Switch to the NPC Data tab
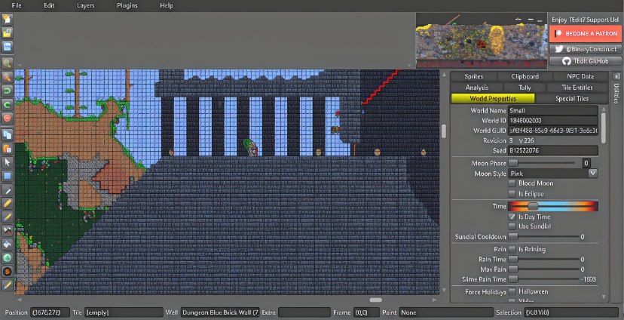The image size is (624, 320). click(x=580, y=76)
